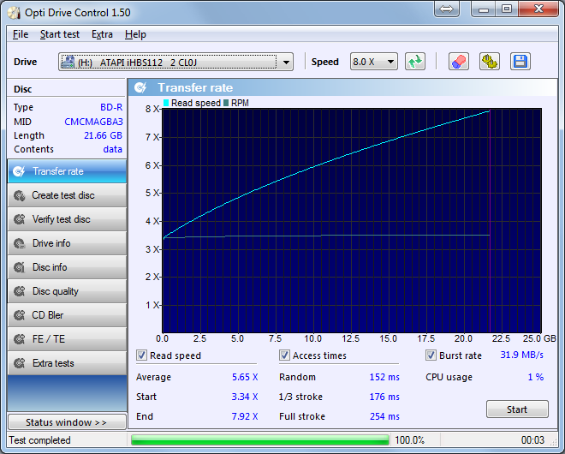Open the Start test menu

point(59,34)
